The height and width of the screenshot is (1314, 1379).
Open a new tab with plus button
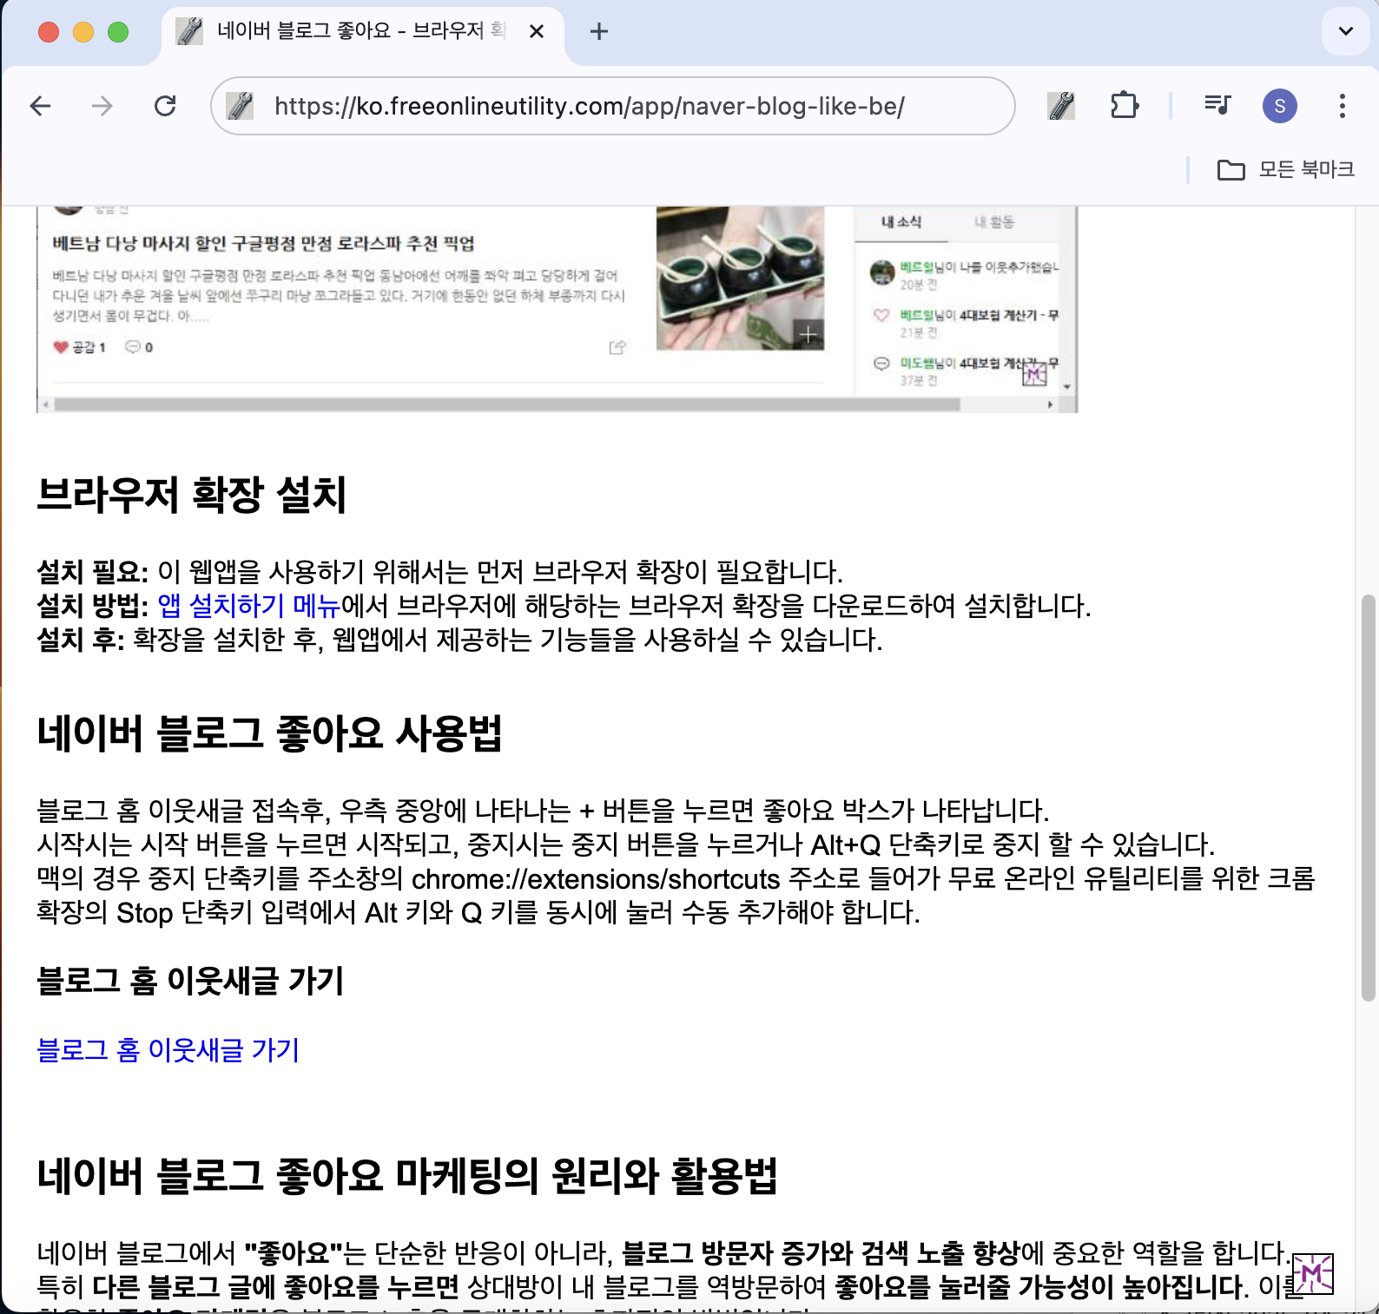[598, 32]
